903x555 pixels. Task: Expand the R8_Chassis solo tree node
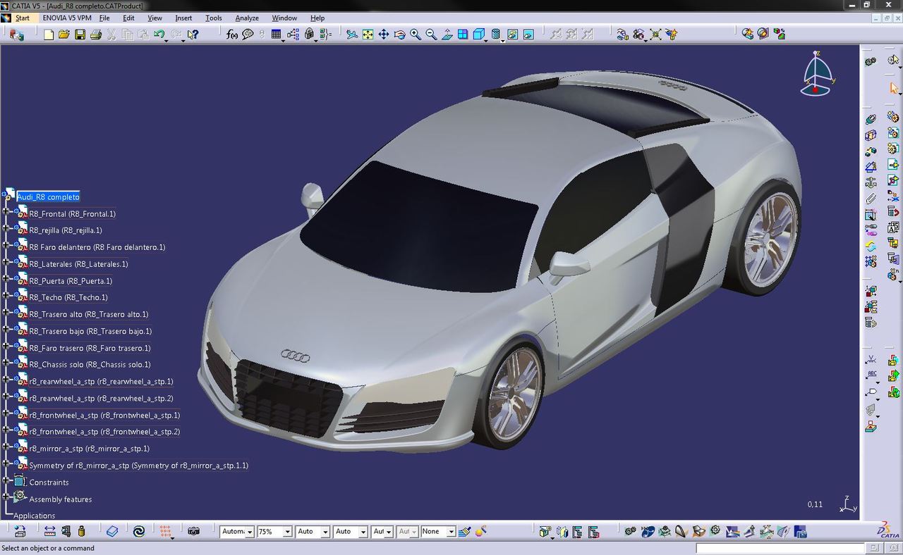6,362
